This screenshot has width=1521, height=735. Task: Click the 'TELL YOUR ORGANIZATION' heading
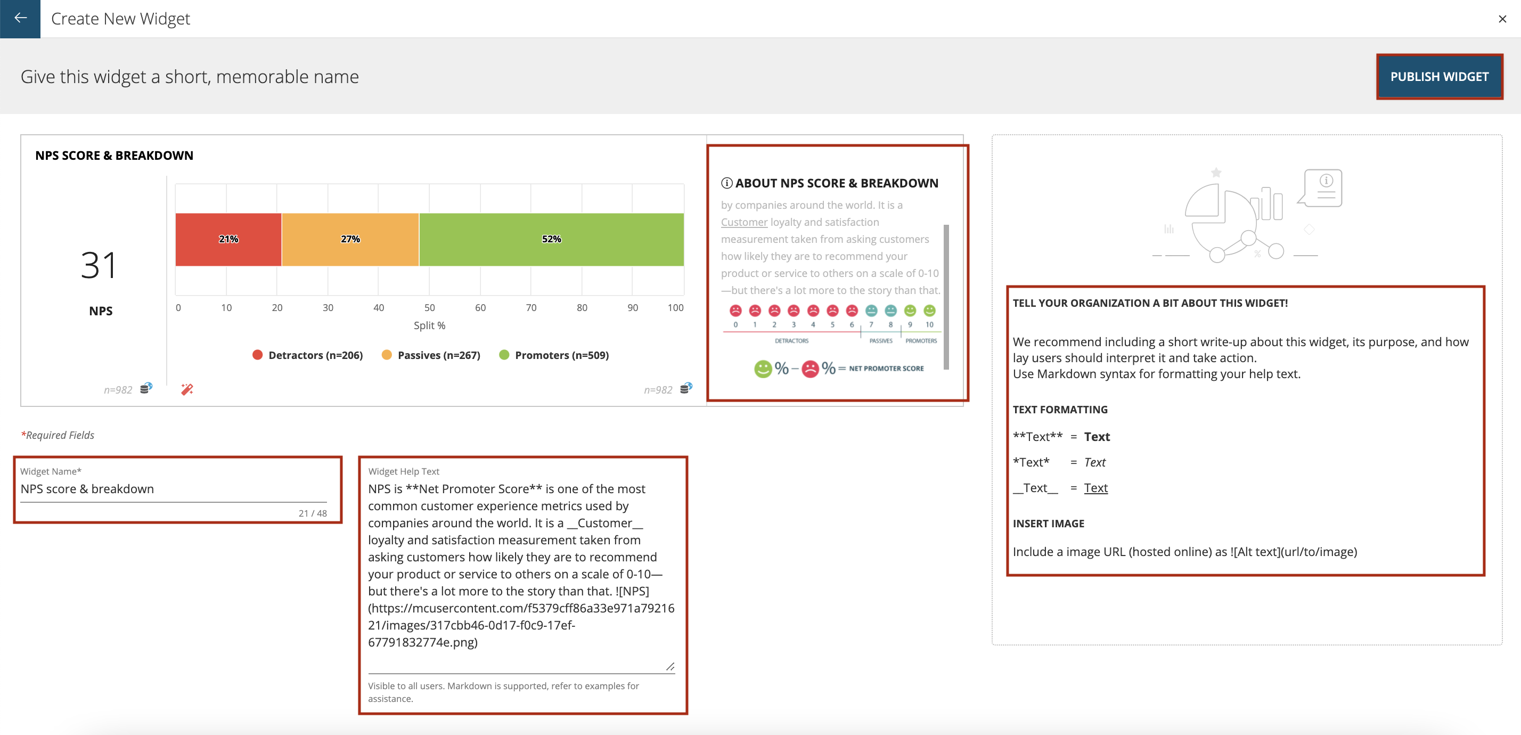pos(1150,303)
